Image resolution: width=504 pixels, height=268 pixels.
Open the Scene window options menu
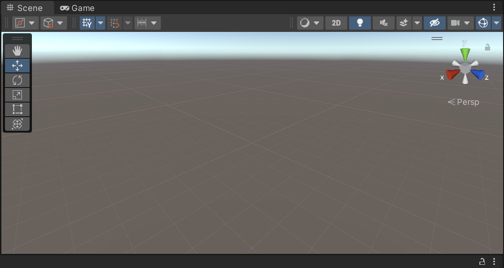point(494,7)
